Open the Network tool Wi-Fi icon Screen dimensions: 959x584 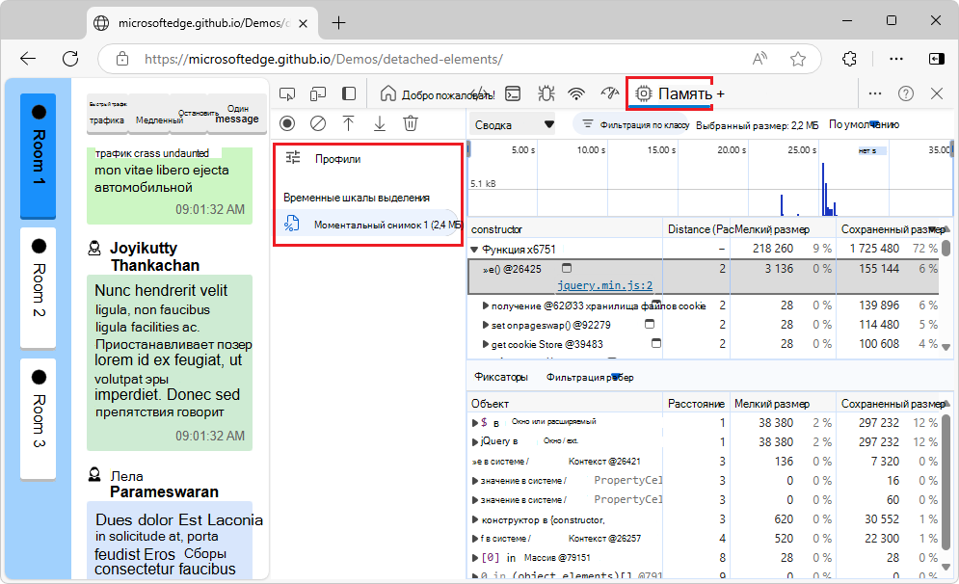pyautogui.click(x=576, y=93)
